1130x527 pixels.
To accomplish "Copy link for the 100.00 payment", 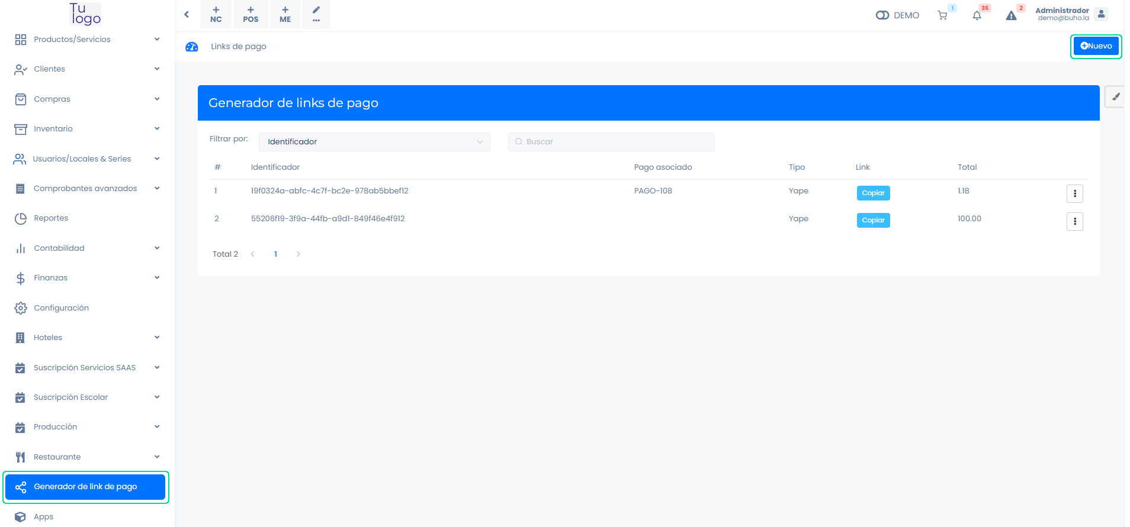I will [x=873, y=221].
